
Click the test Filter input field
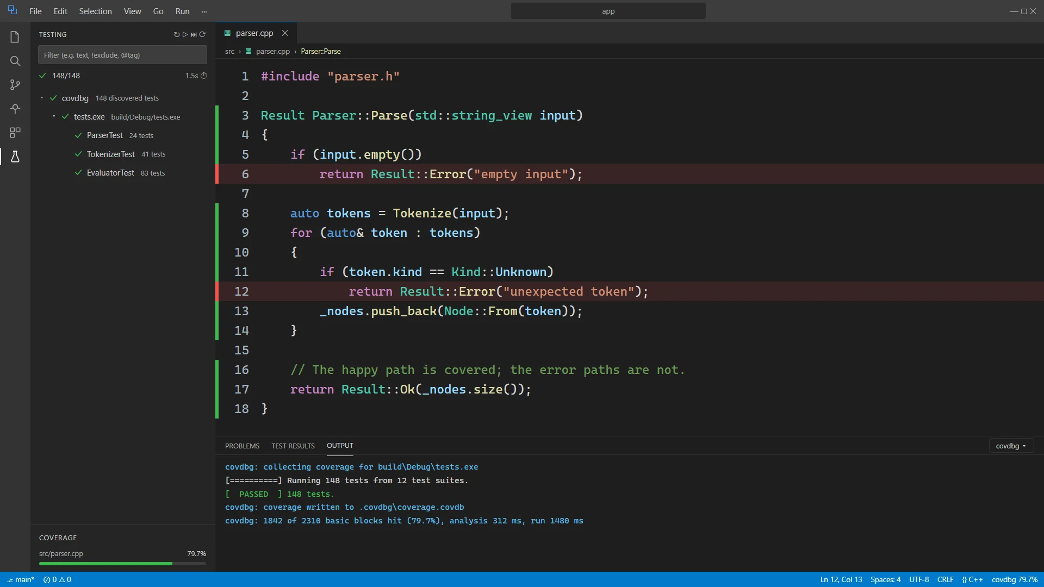[x=122, y=55]
